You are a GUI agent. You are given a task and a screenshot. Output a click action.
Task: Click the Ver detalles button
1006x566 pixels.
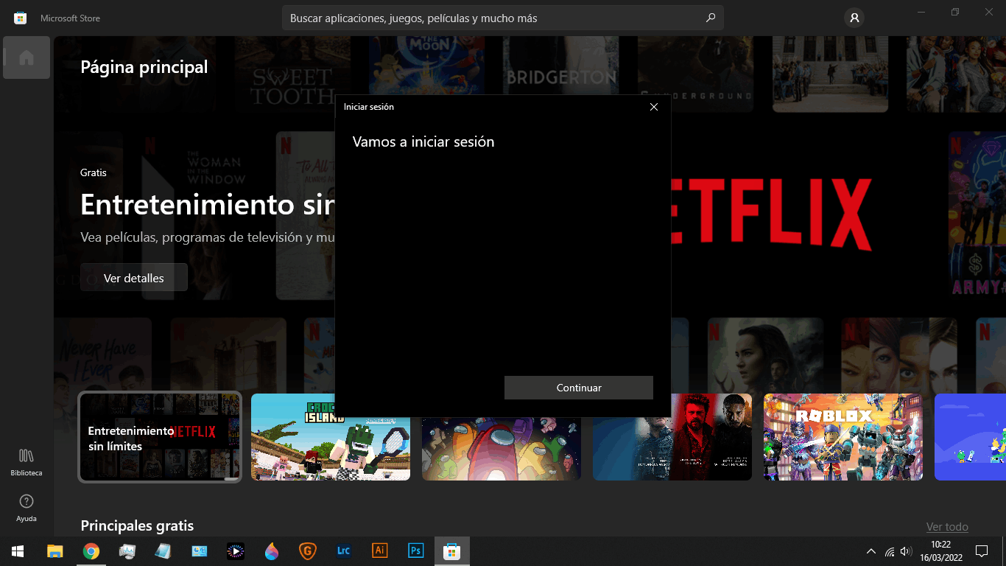click(134, 278)
